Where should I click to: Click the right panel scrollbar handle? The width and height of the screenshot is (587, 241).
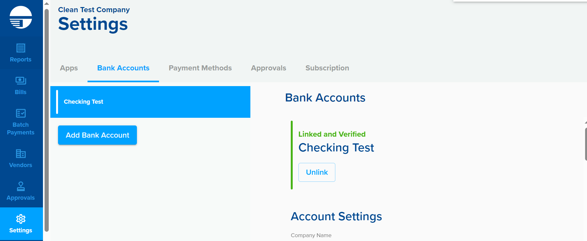point(586,144)
